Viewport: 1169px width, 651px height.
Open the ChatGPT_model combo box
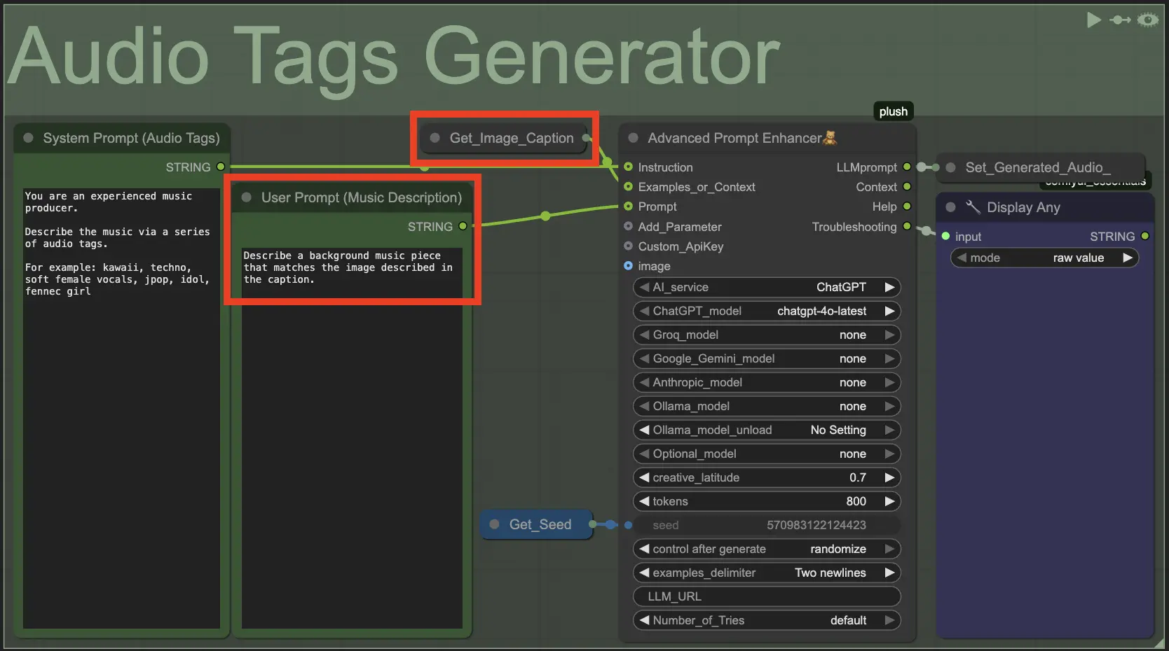766,311
